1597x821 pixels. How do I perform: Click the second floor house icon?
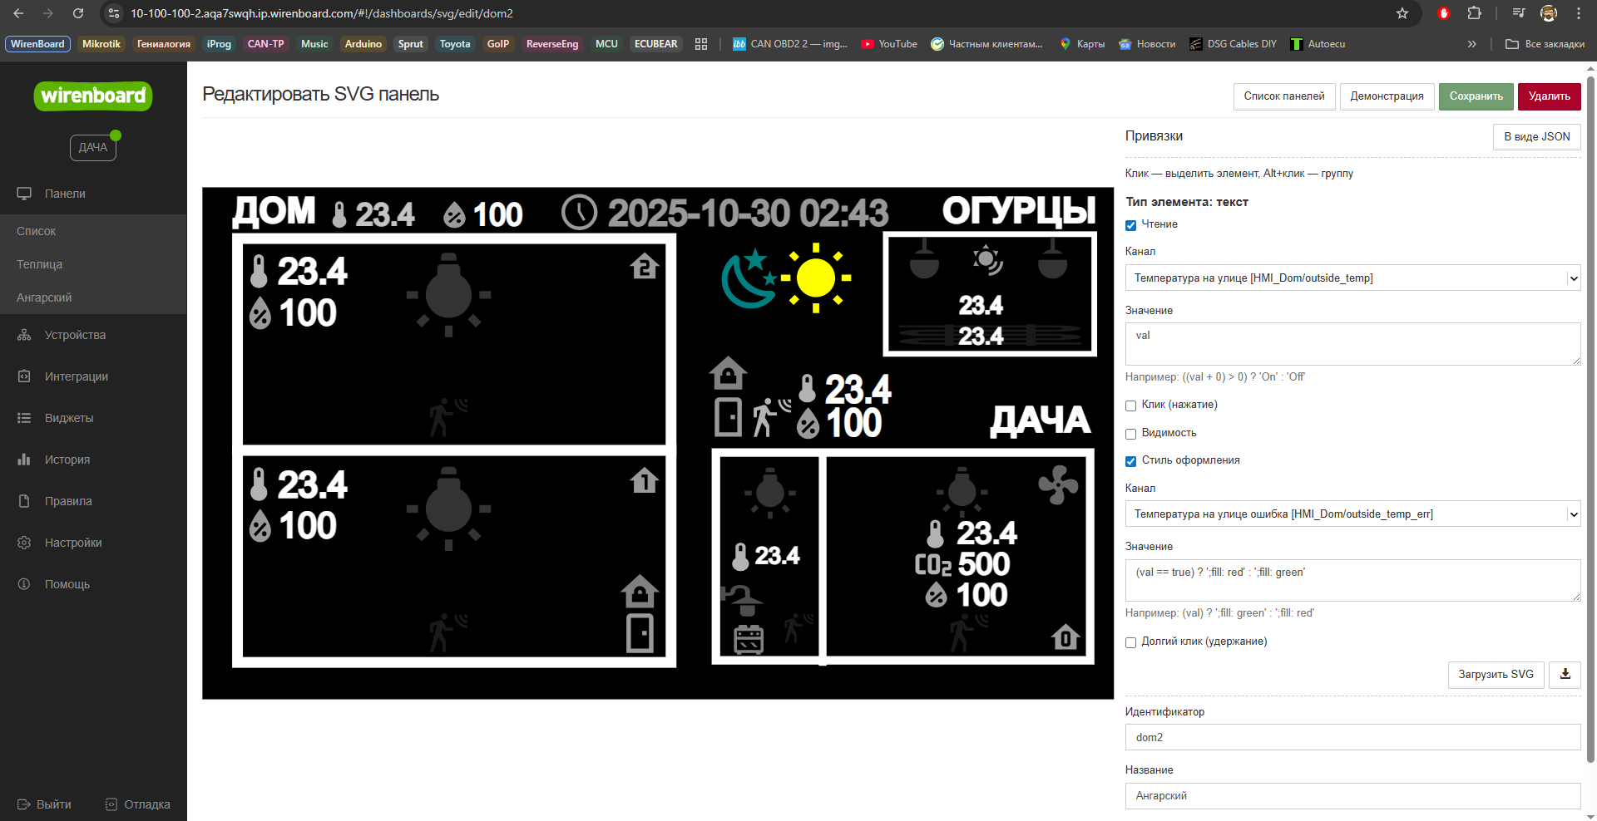(x=645, y=267)
